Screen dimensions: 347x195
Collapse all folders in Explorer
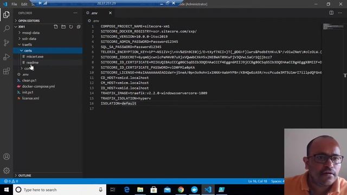[79, 27]
